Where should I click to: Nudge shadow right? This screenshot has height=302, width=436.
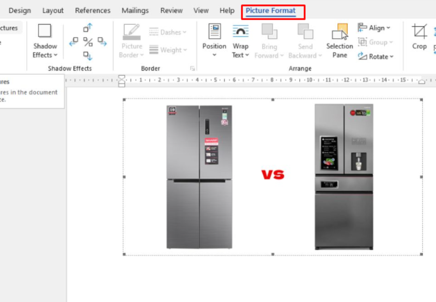coord(102,42)
